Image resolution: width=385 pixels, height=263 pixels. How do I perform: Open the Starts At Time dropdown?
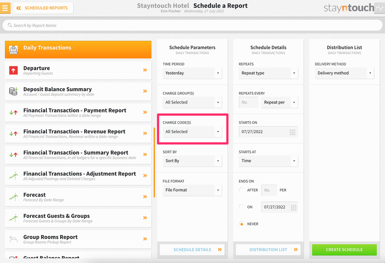(268, 161)
